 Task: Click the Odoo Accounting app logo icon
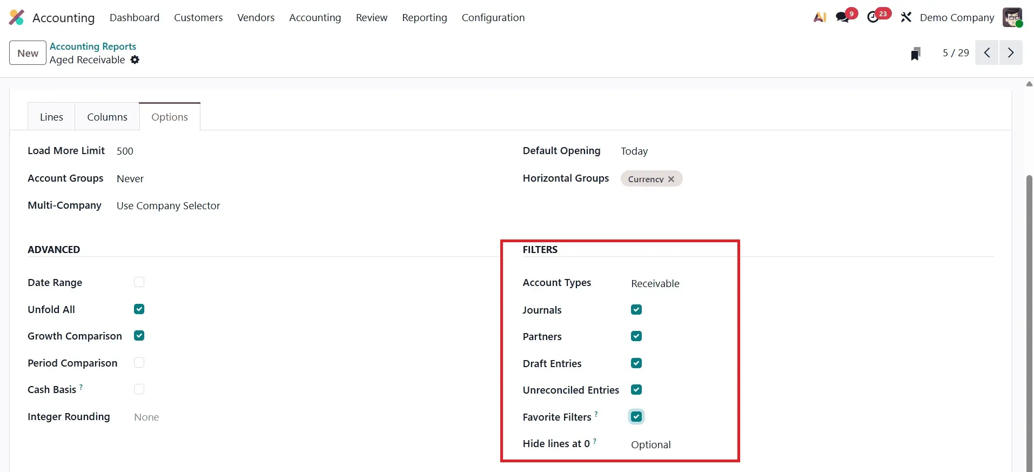(x=17, y=17)
